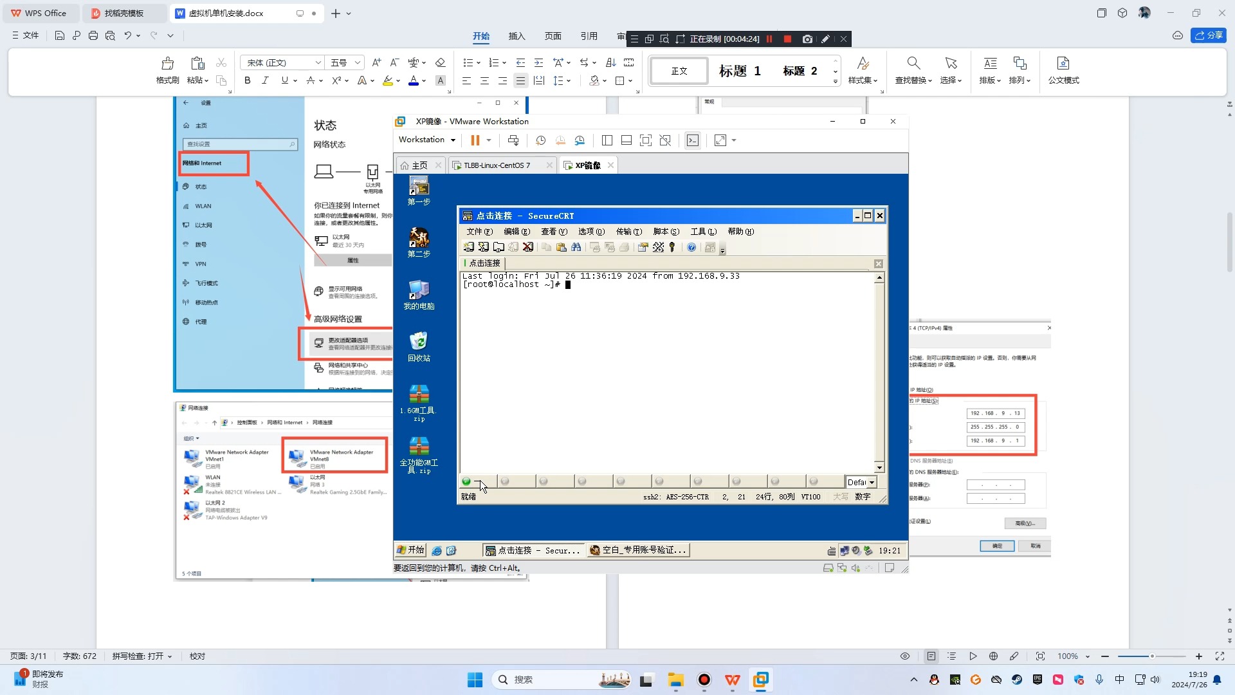Click the SecureCRT script execution icon
This screenshot has width=1235, height=695.
coord(659,247)
